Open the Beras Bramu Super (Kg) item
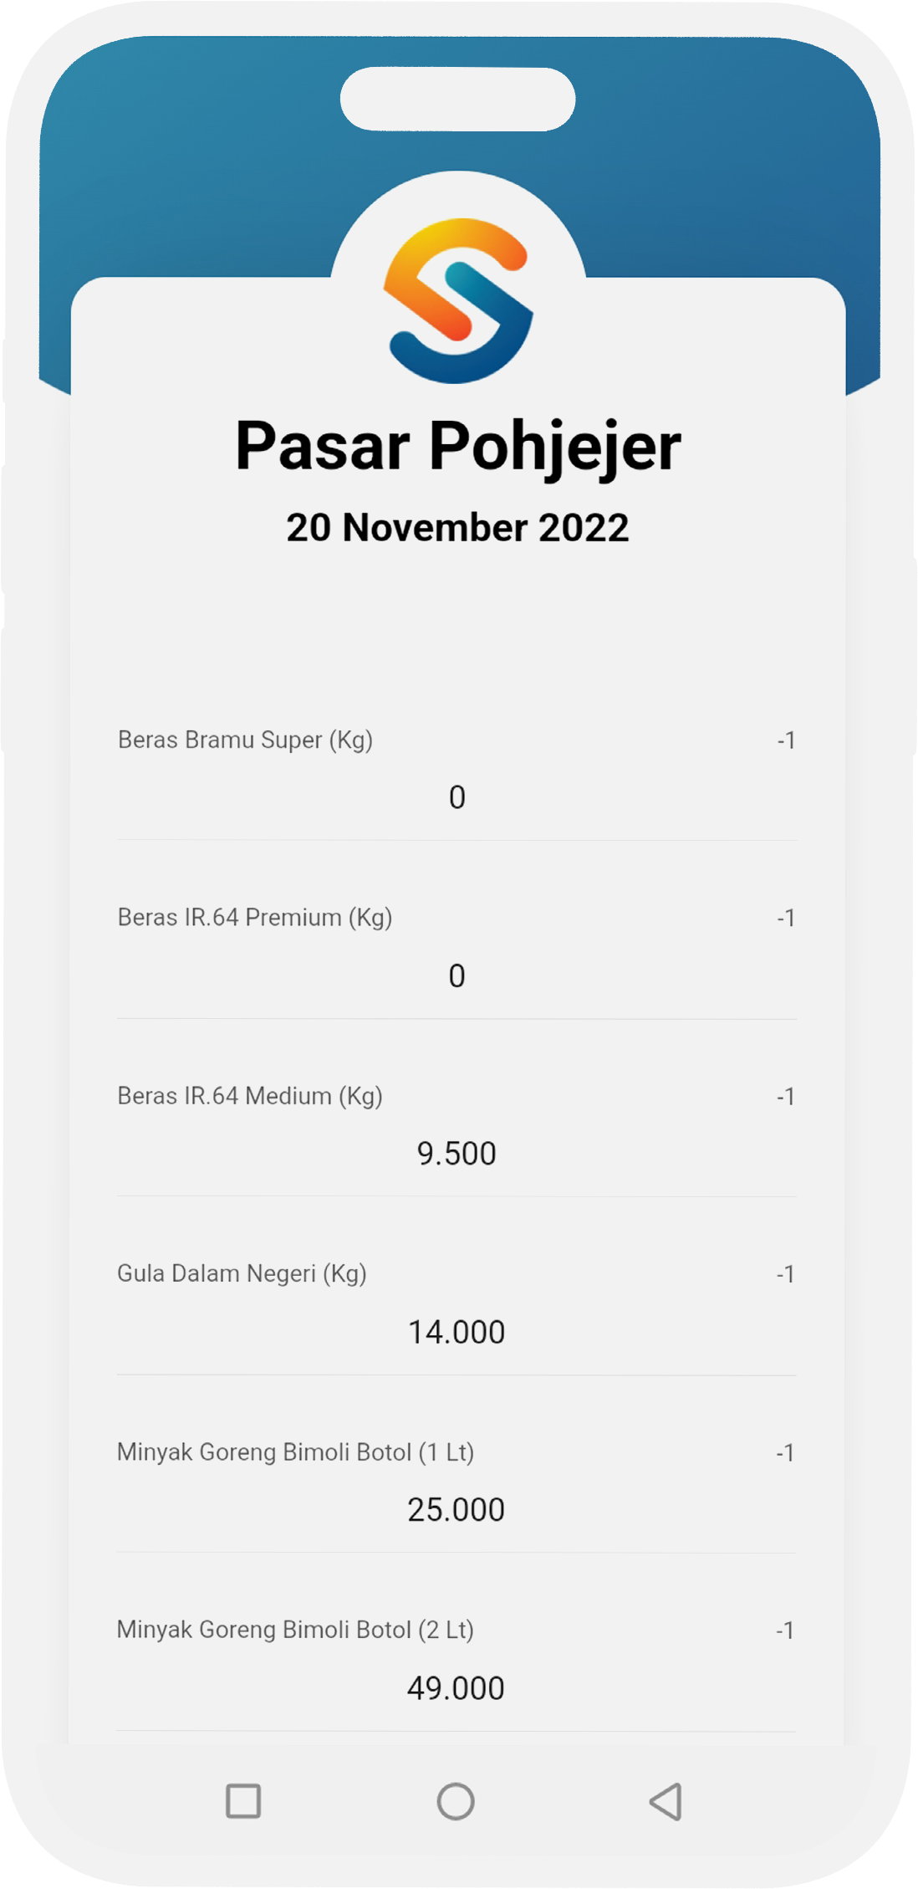 point(245,740)
